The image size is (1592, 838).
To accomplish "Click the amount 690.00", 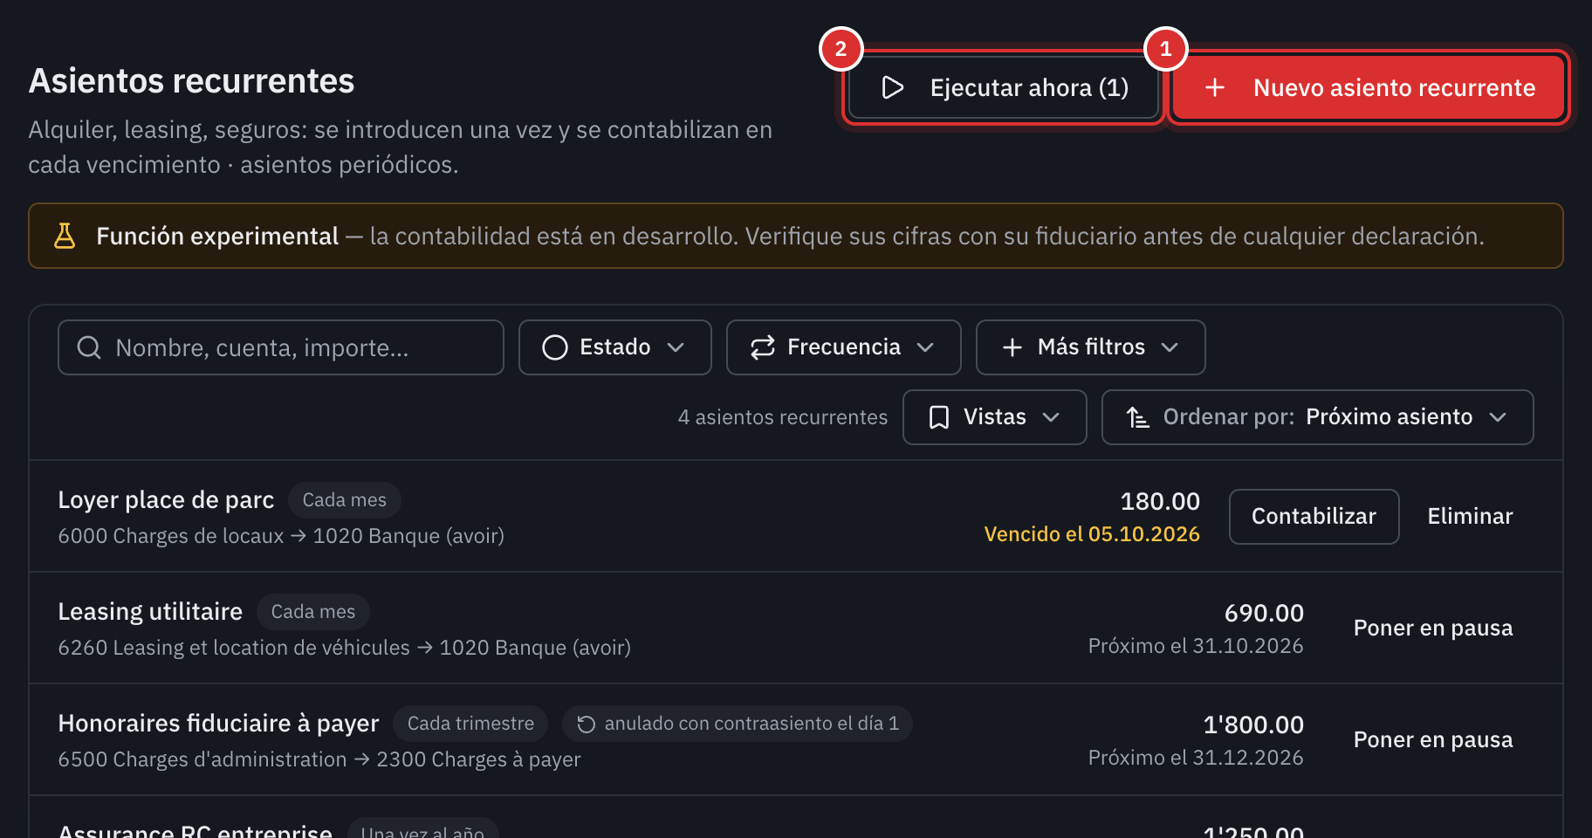I will pyautogui.click(x=1264, y=613).
